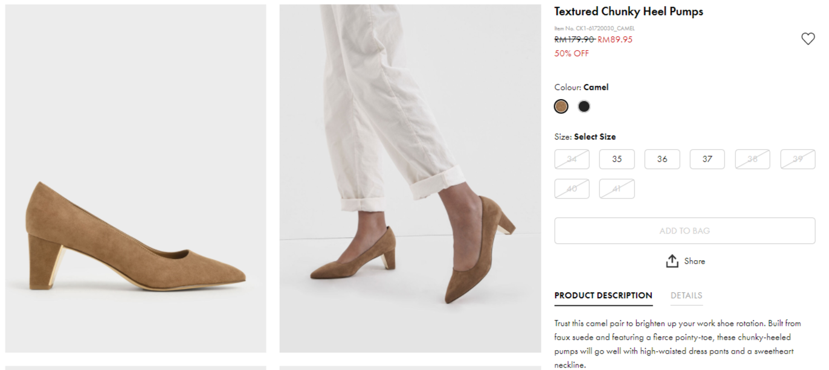Click unavailable size 38

coord(752,159)
